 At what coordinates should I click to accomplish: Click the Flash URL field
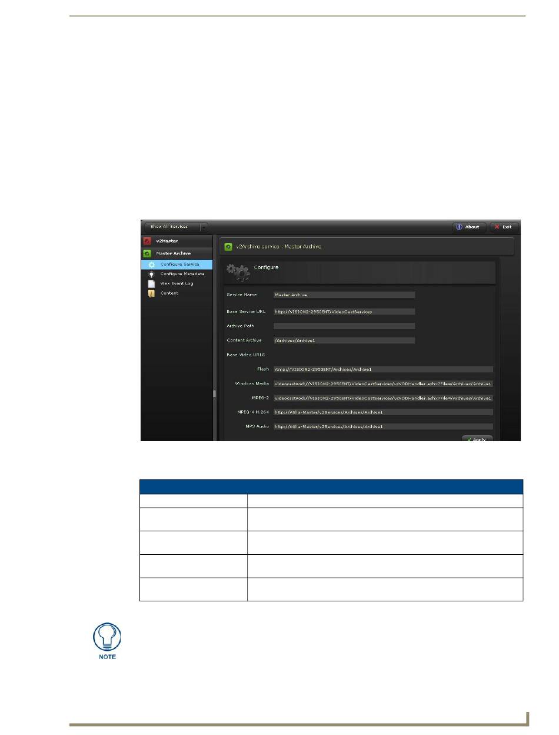coord(383,369)
